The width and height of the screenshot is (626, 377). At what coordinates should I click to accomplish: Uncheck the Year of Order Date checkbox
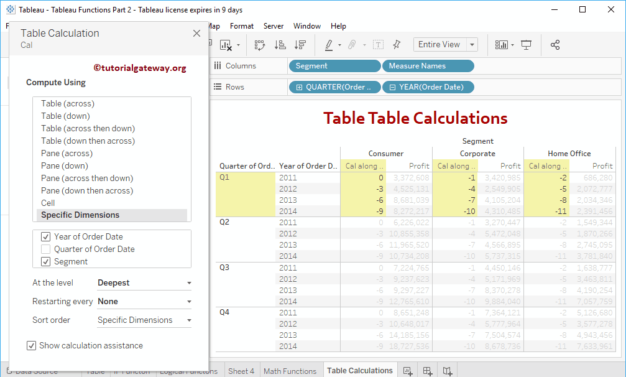click(x=45, y=236)
